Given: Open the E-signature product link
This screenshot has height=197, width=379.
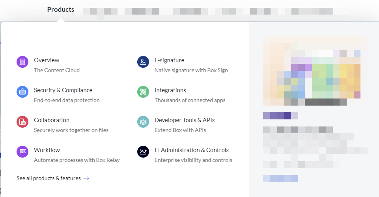Looking at the screenshot, I should coord(170,60).
